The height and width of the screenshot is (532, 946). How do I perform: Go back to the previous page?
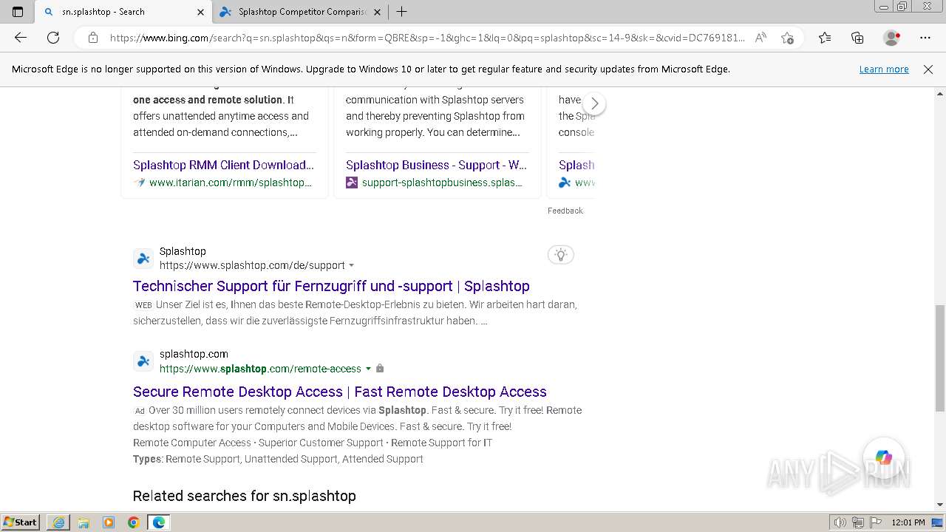pos(21,38)
